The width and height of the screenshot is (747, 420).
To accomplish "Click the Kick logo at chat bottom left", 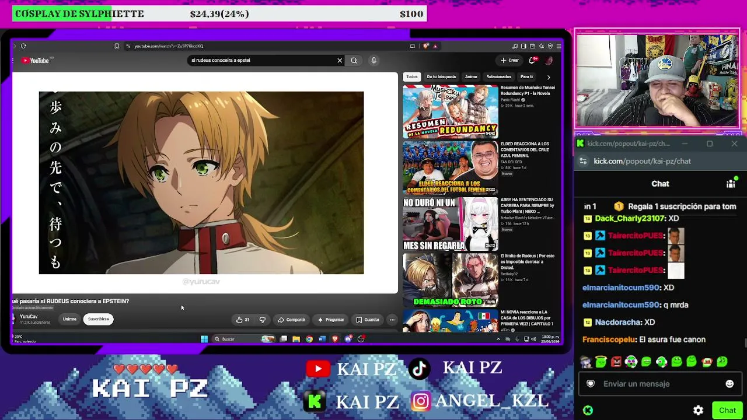I will coord(588,410).
